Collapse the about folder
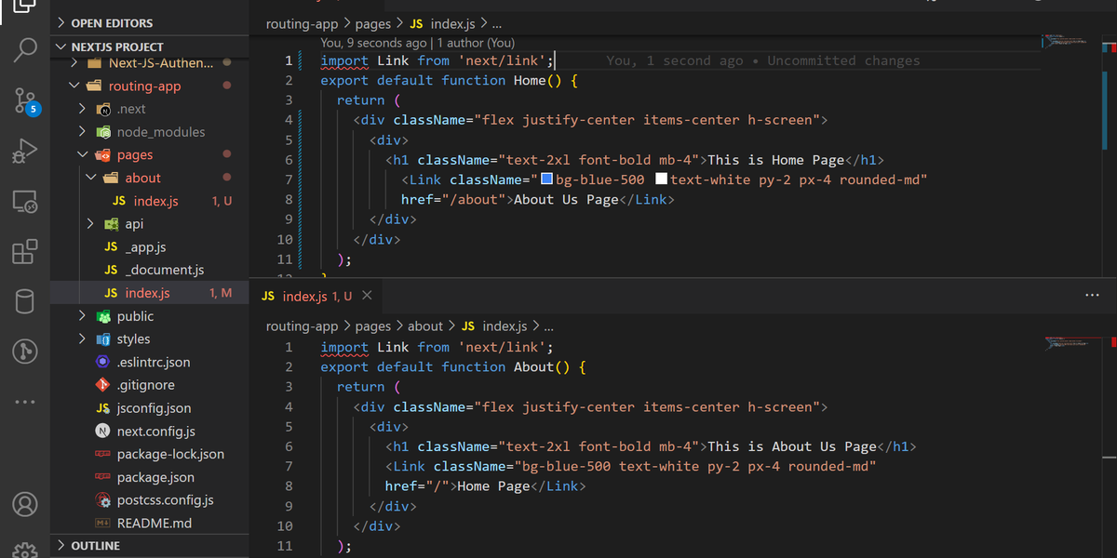This screenshot has width=1117, height=558. click(x=90, y=178)
